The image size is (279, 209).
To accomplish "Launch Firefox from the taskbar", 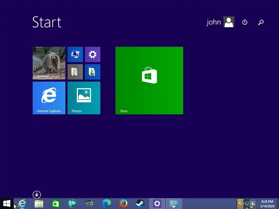I will point(123,204).
